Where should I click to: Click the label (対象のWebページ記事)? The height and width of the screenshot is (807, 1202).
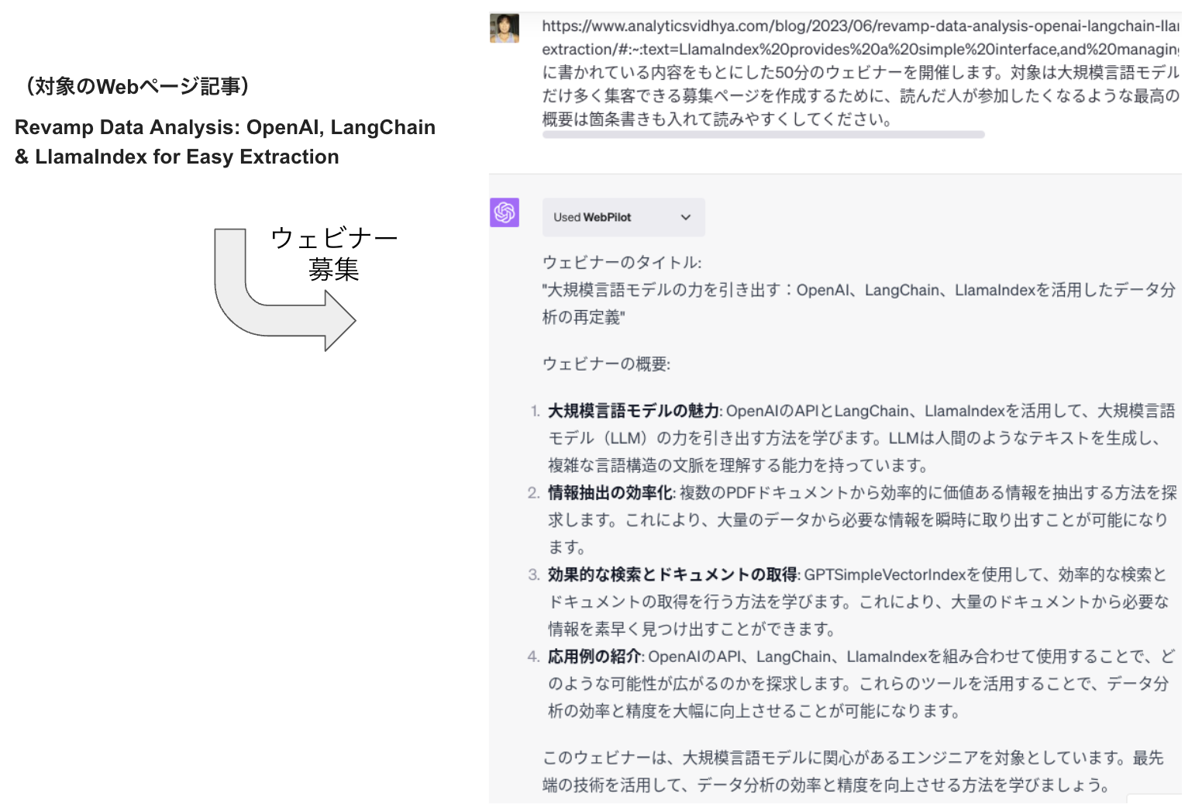tap(137, 86)
